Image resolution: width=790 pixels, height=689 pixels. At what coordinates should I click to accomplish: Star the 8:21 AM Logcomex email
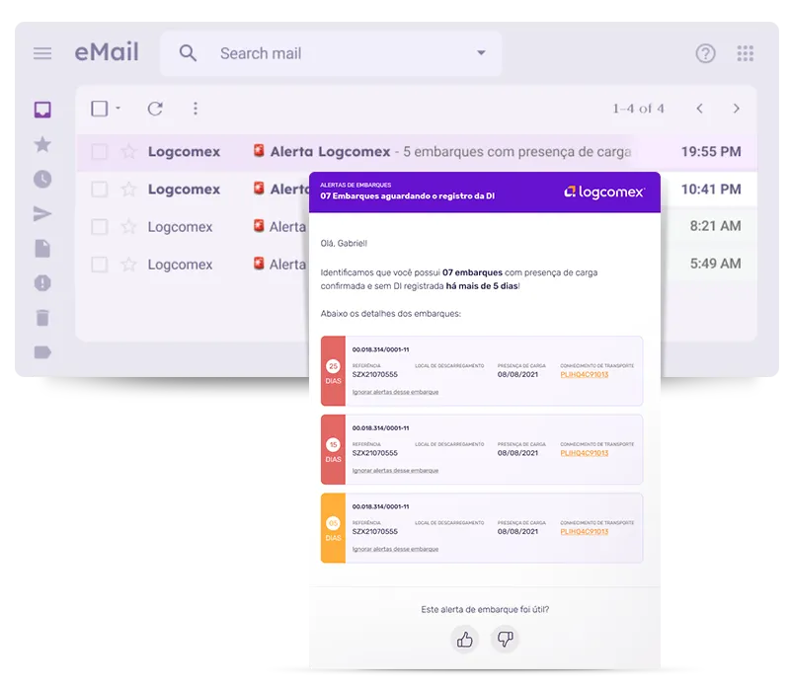click(129, 227)
